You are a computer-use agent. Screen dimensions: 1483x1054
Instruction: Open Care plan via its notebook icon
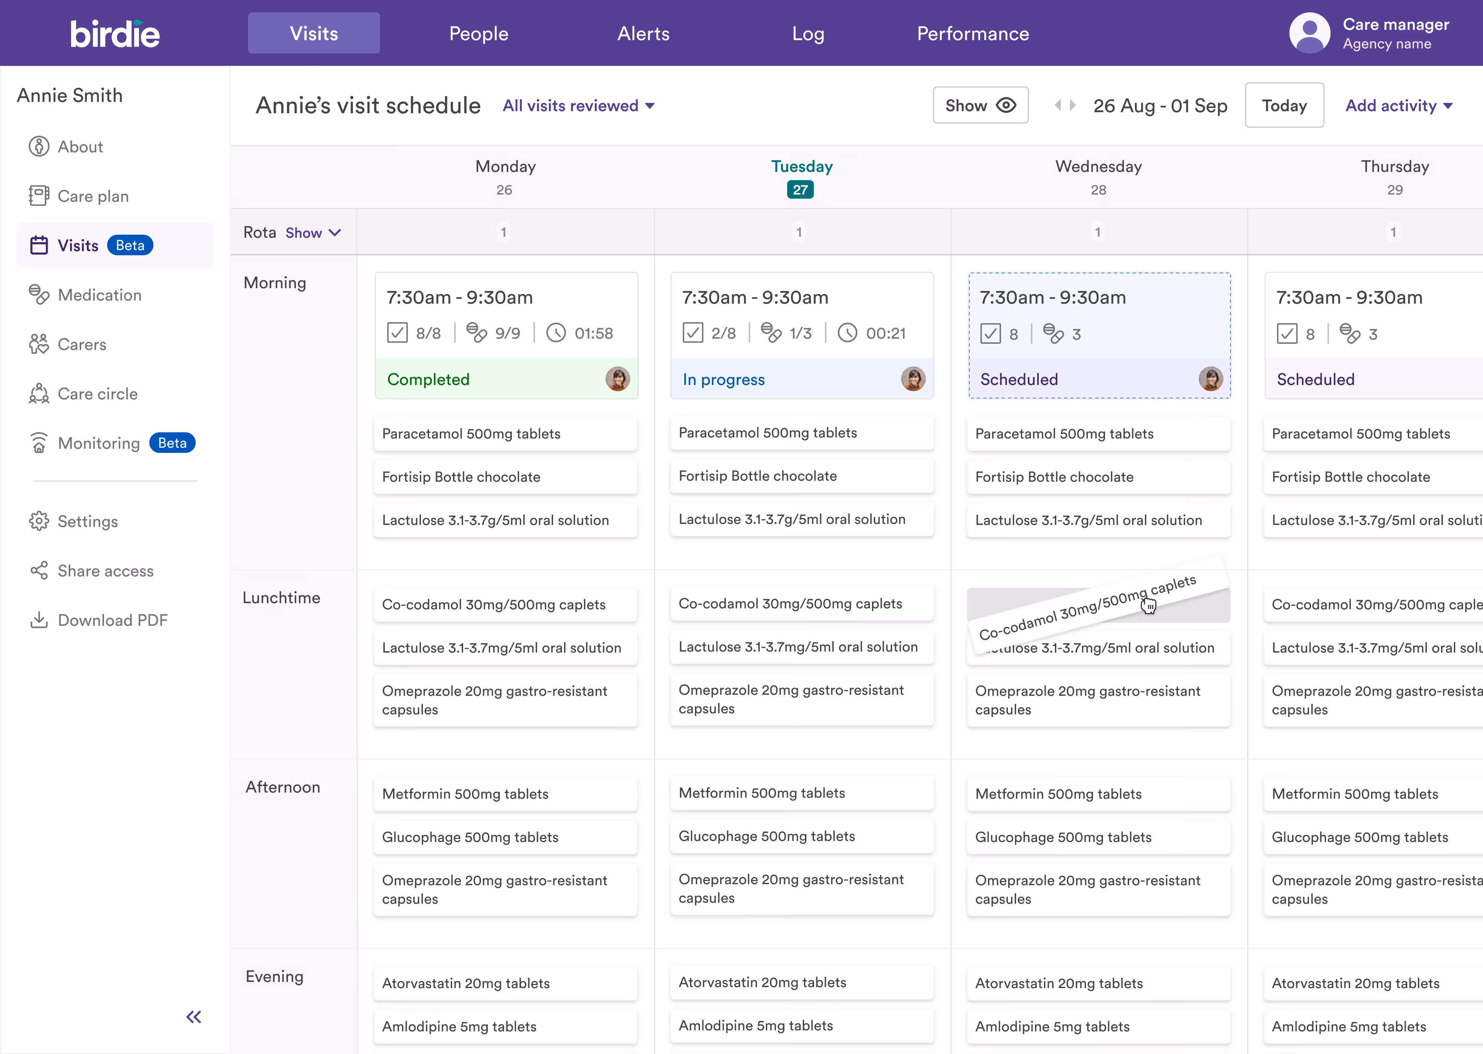tap(39, 196)
